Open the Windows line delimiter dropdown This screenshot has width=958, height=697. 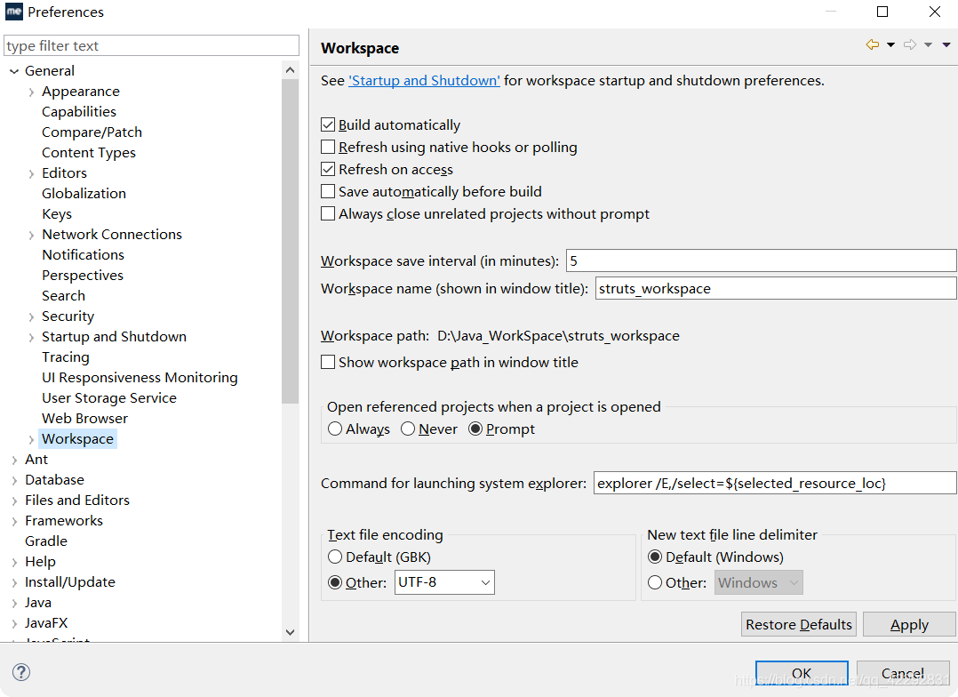pos(759,582)
